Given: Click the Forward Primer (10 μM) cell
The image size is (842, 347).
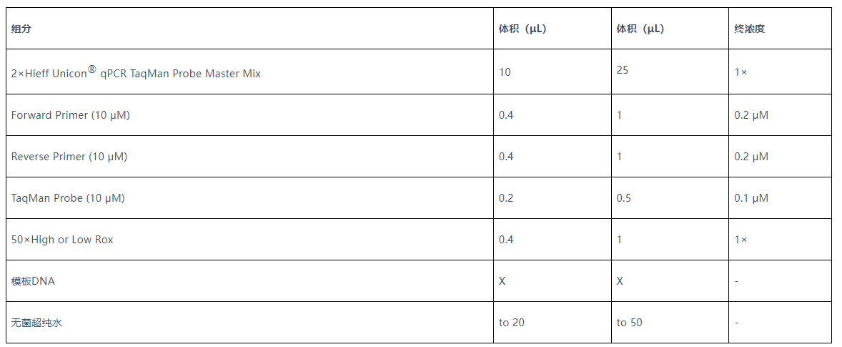Looking at the screenshot, I should [70, 115].
